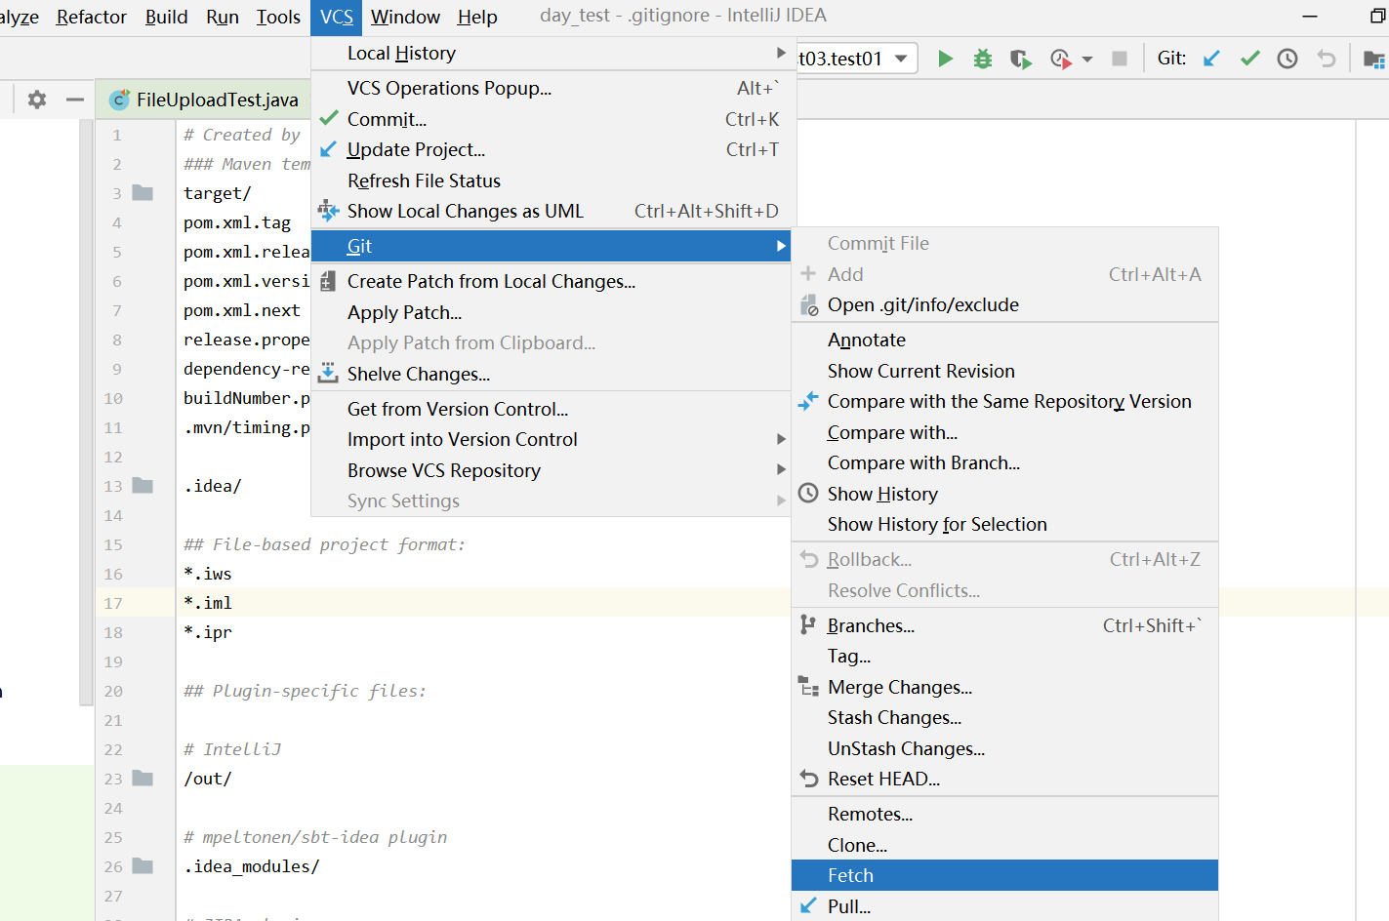Choose Reset HEAD...

[x=1004, y=779]
